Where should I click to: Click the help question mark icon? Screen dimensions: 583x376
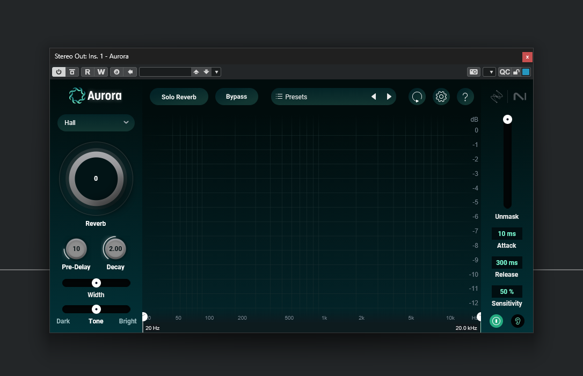point(465,97)
